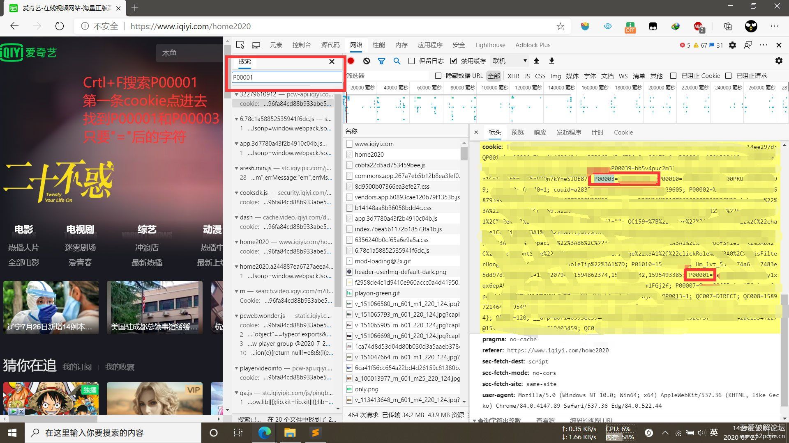This screenshot has height=443, width=789.
Task: Toggle the network filter funnel icon
Action: pos(381,61)
